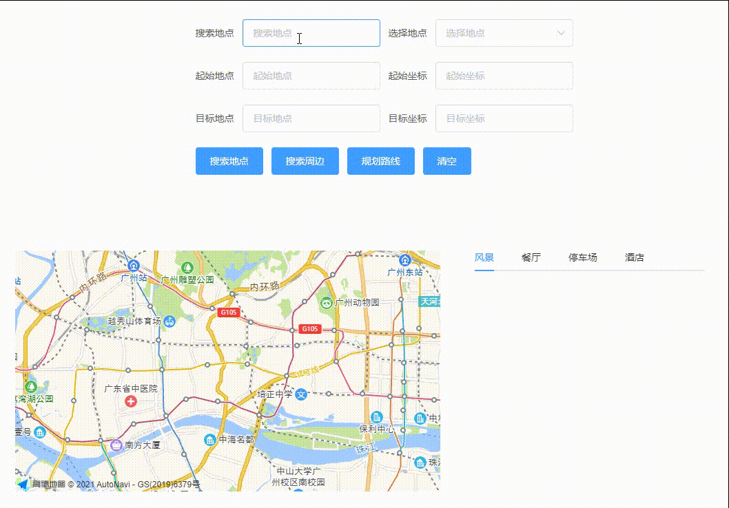Click the 目标坐标 input field

504,118
